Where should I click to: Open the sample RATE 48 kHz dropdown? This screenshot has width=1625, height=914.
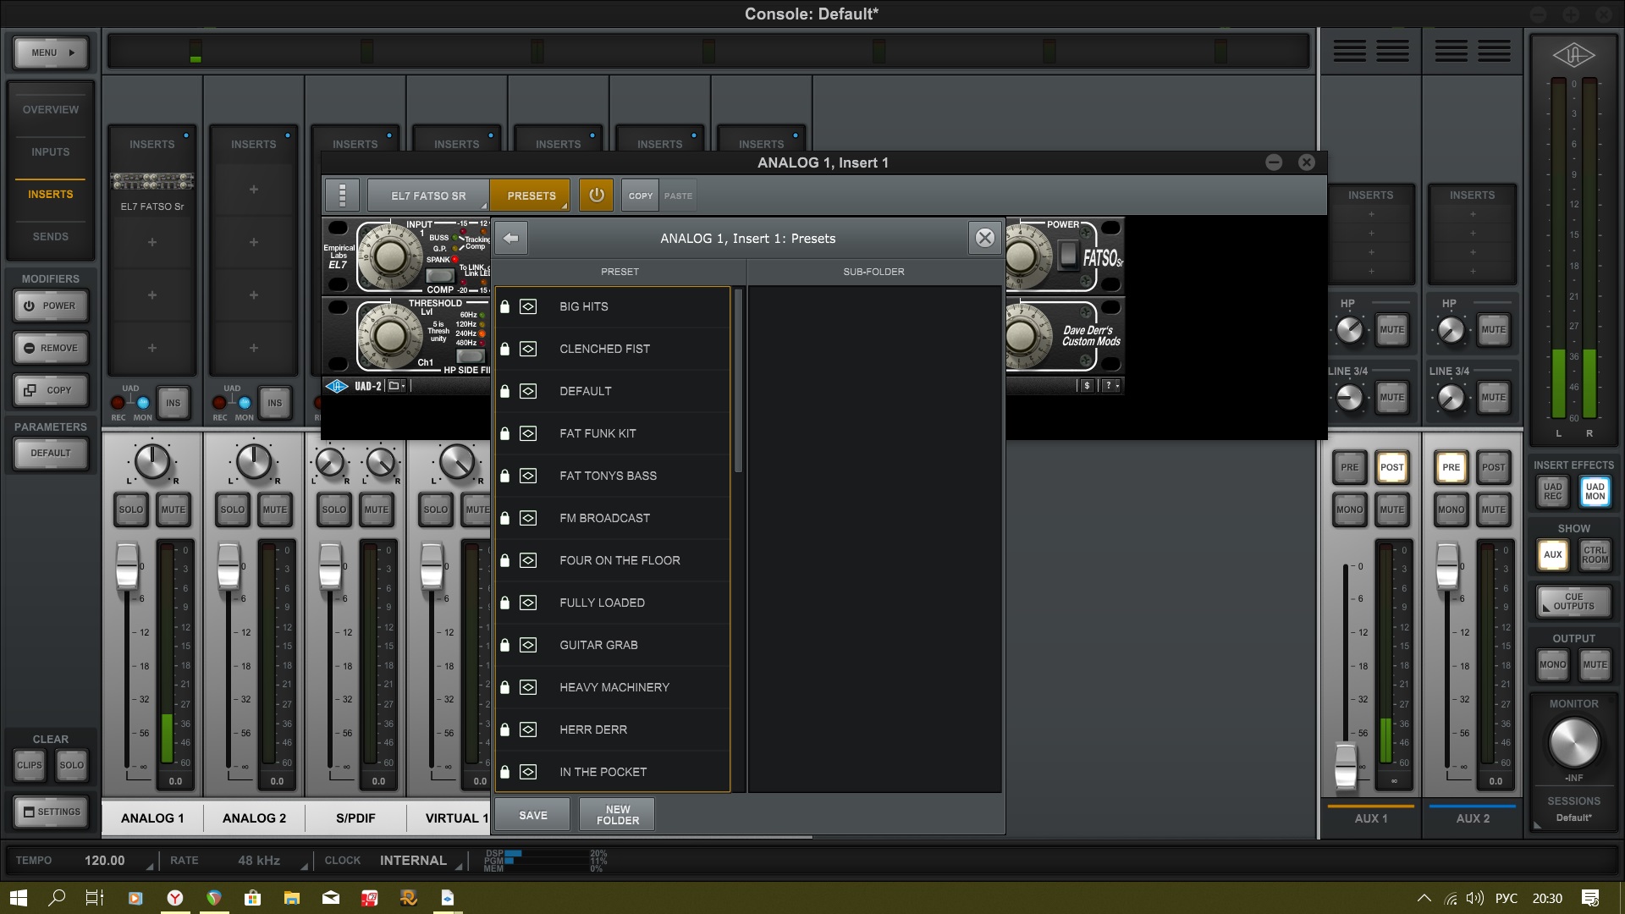coord(259,861)
